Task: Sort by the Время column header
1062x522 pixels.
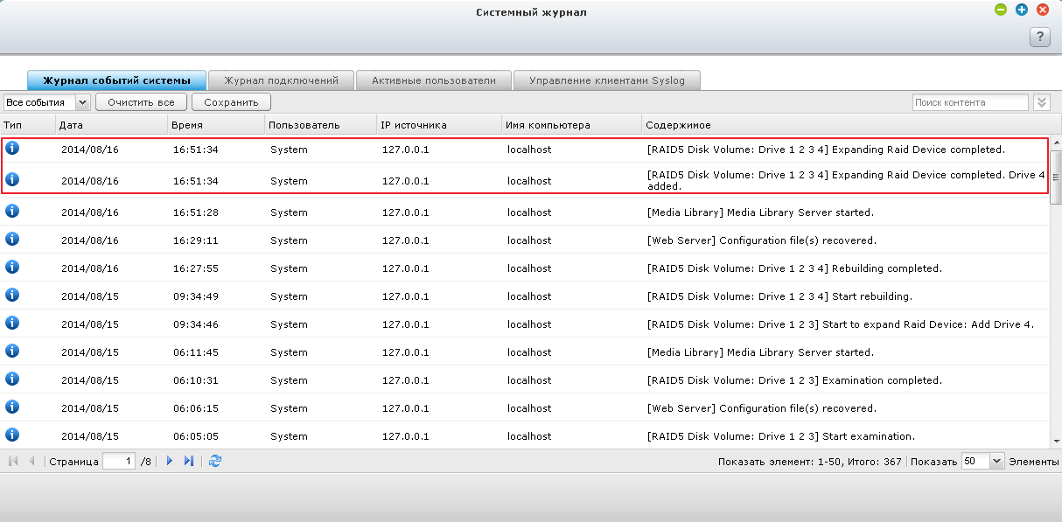Action: click(216, 125)
